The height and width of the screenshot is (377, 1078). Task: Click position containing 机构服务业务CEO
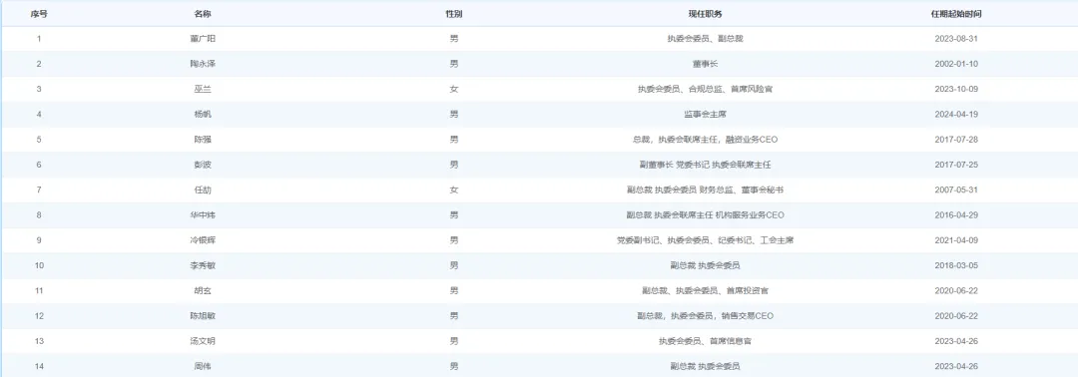click(x=706, y=215)
